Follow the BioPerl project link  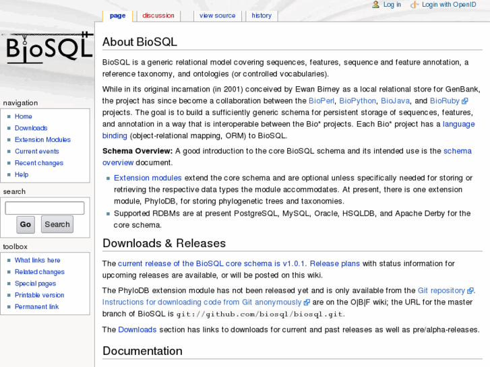coord(321,101)
